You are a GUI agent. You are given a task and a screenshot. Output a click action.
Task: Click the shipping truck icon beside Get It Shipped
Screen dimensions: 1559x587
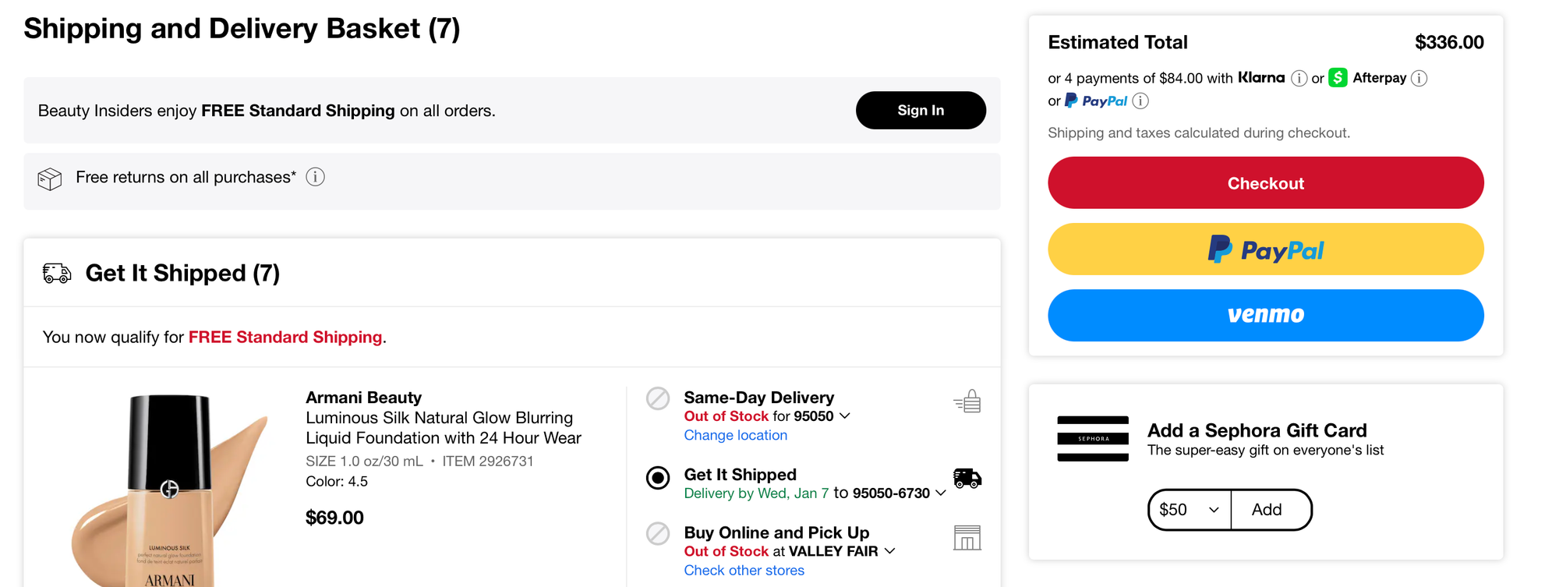pos(967,478)
